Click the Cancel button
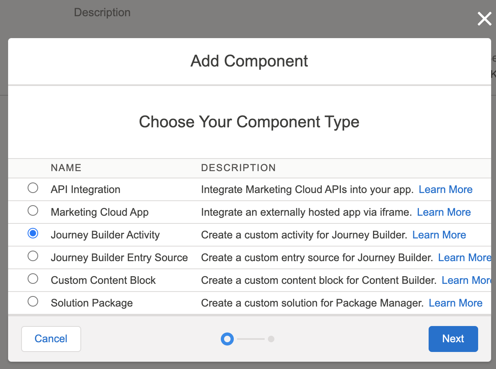 point(51,339)
